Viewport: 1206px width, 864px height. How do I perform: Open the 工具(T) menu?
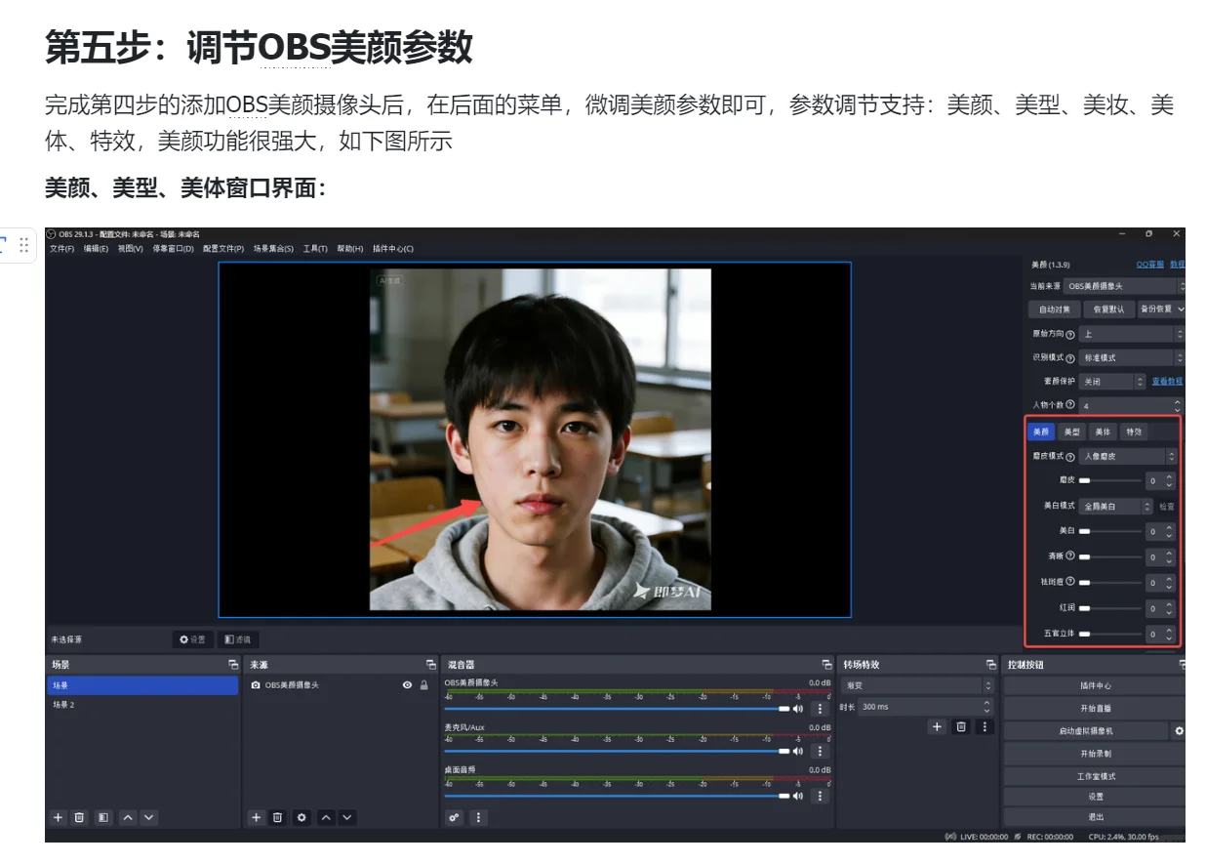(315, 249)
